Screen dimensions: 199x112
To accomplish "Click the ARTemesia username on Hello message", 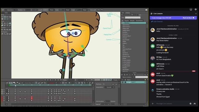I will (x=160, y=45).
